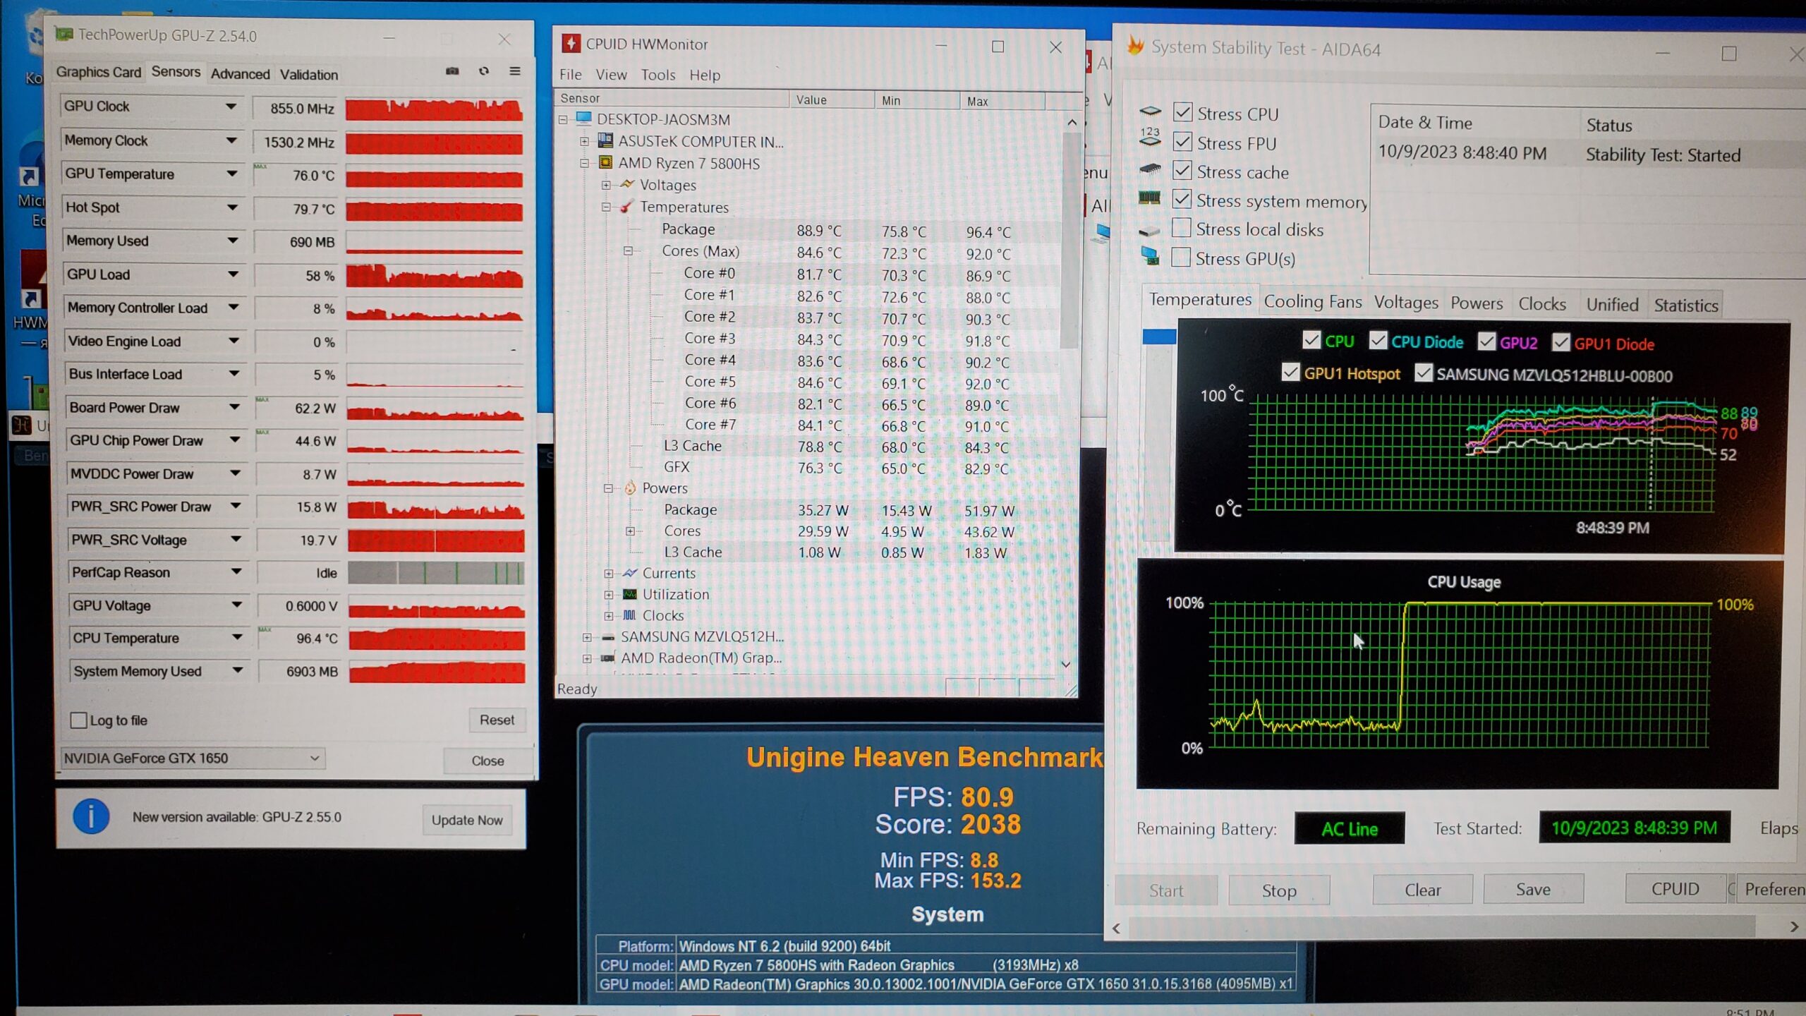Tick the Log to file checkbox

[79, 720]
